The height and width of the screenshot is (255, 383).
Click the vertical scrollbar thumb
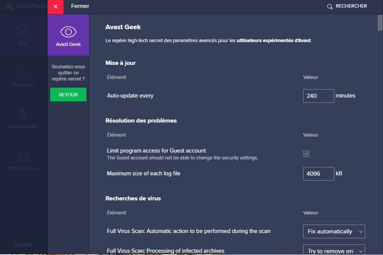[x=380, y=23]
